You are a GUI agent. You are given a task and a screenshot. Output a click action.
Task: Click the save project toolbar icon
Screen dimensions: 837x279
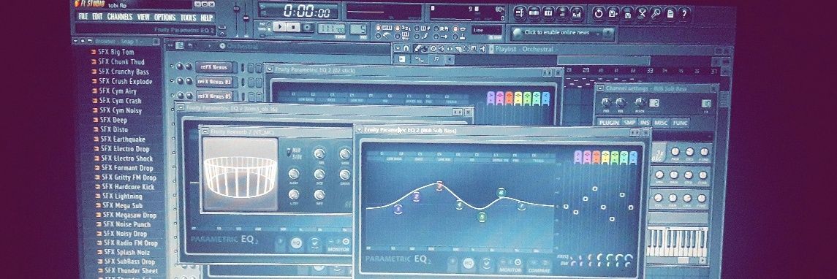pos(613,13)
